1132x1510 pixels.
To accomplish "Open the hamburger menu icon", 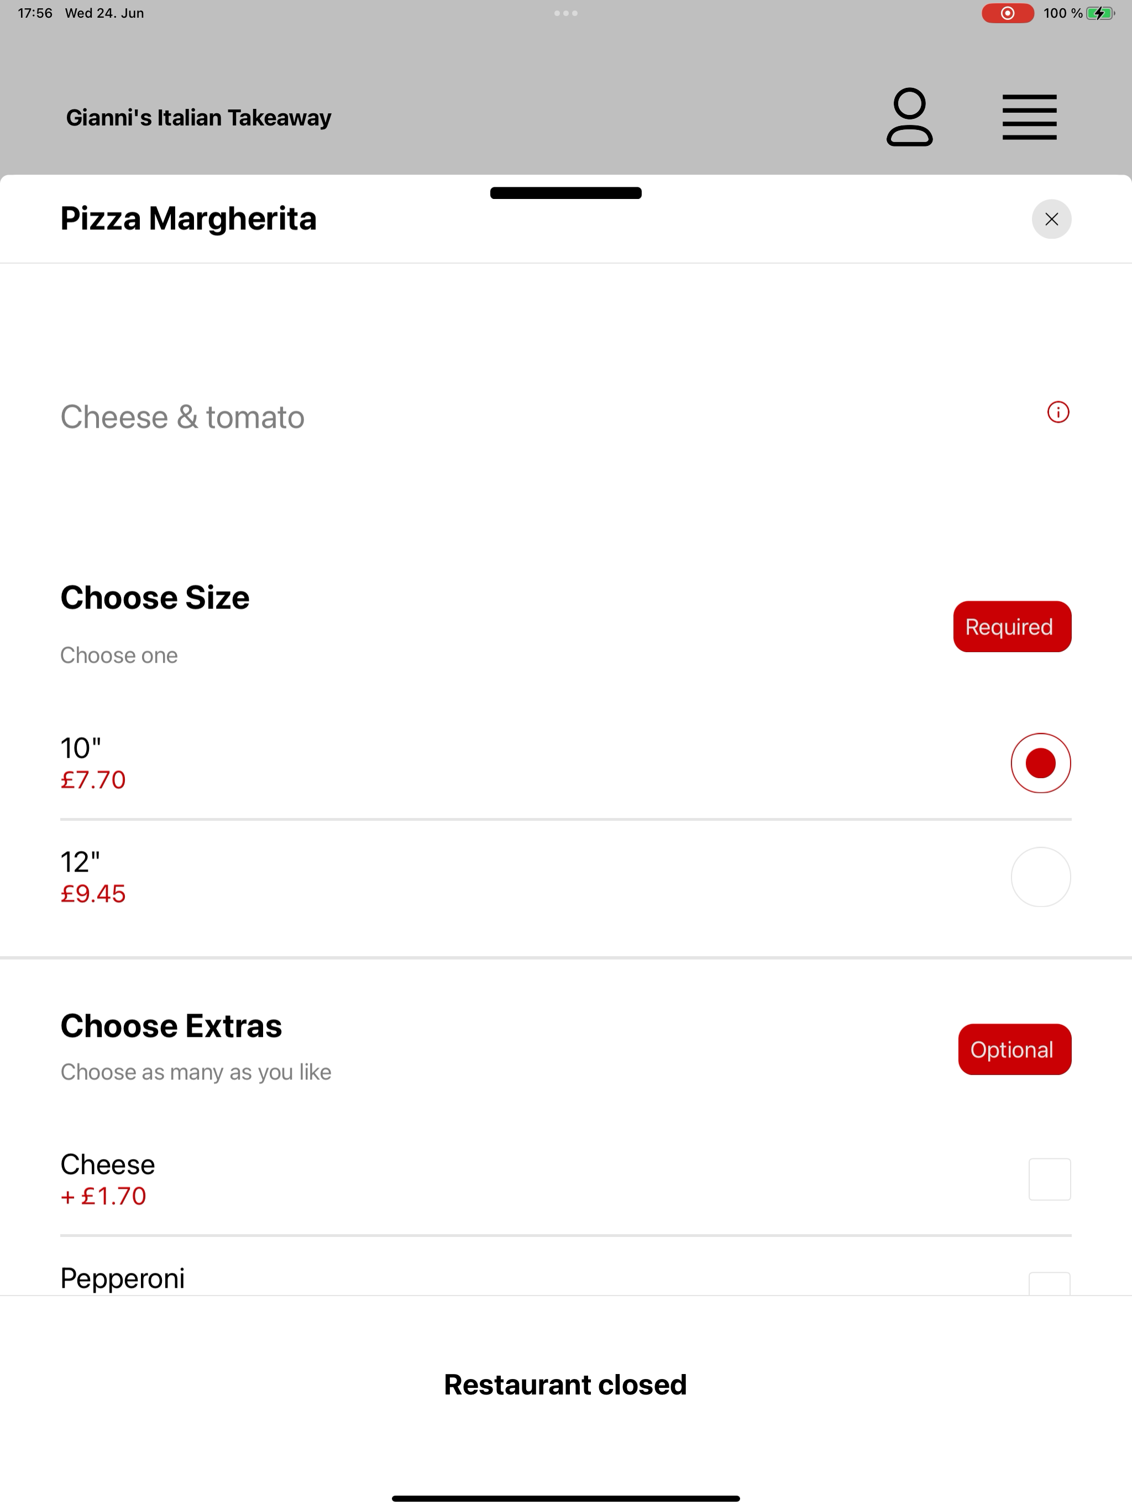I will [1029, 117].
